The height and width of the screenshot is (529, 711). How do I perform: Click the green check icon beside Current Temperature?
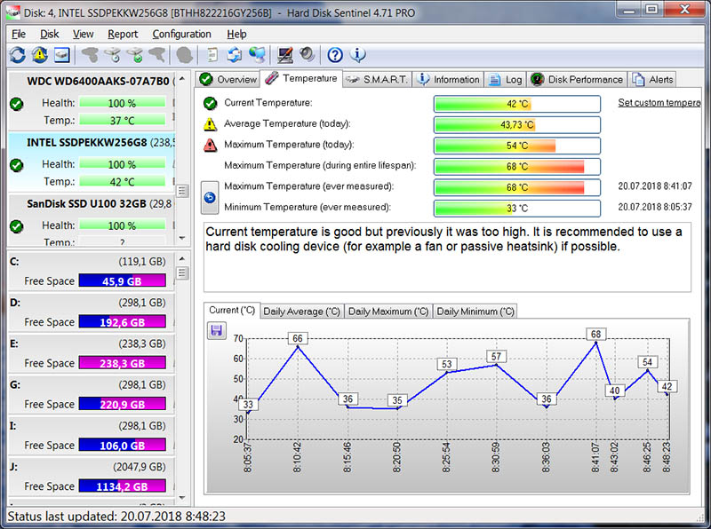(x=210, y=103)
